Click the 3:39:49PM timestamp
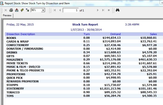 click(132, 25)
